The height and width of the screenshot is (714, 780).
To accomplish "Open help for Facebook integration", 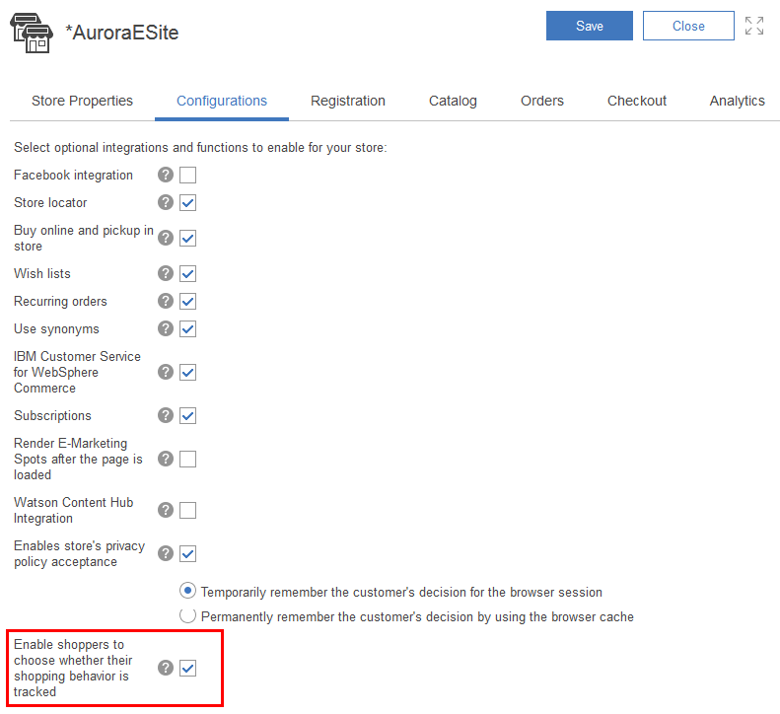I will 166,175.
